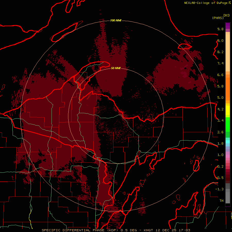
Task: Click the 2.6 value on the color scale
Action: 220,132
